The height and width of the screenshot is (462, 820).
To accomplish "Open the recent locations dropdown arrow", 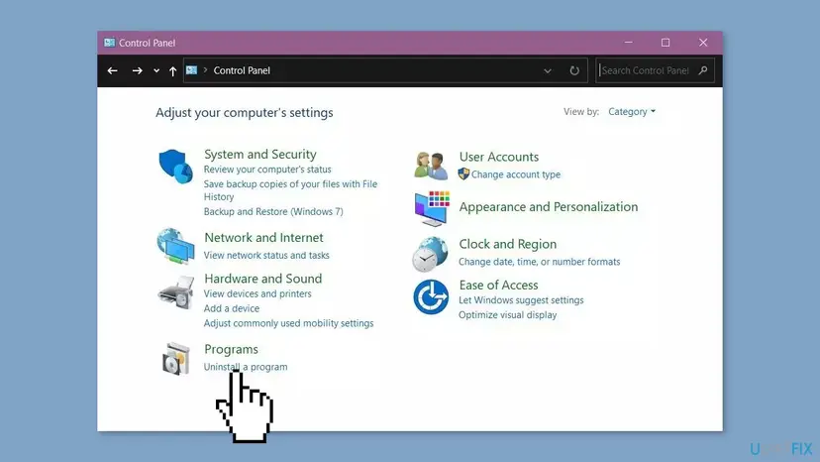I will [x=156, y=70].
